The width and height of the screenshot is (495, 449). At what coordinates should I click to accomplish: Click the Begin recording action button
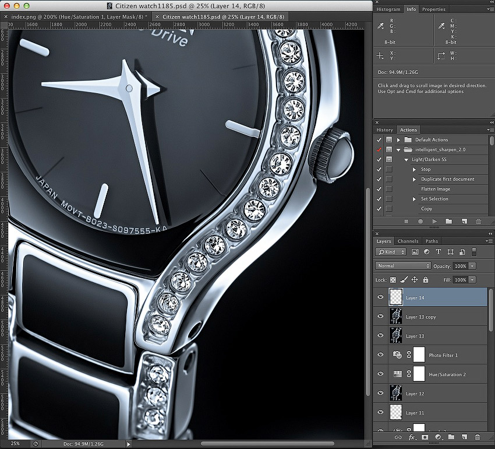pos(420,222)
